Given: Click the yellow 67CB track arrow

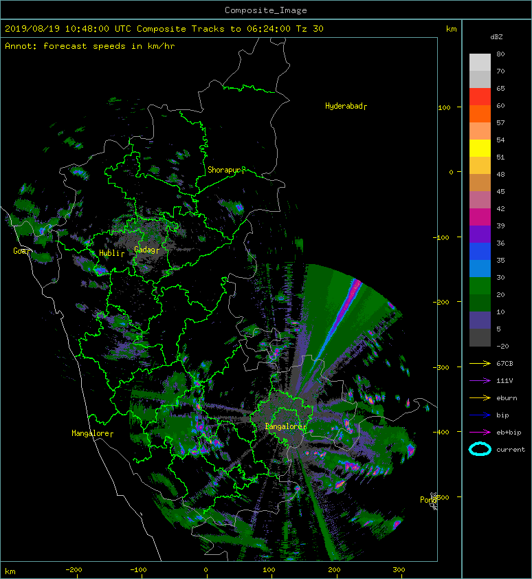Looking at the screenshot, I should click(x=480, y=364).
